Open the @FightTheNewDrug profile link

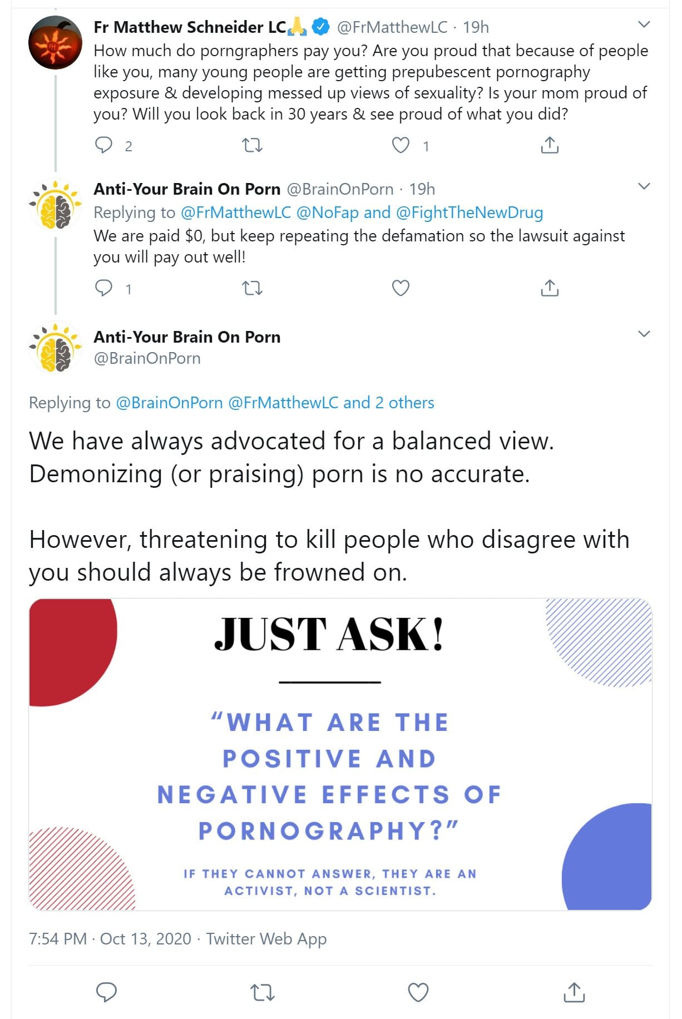point(470,212)
